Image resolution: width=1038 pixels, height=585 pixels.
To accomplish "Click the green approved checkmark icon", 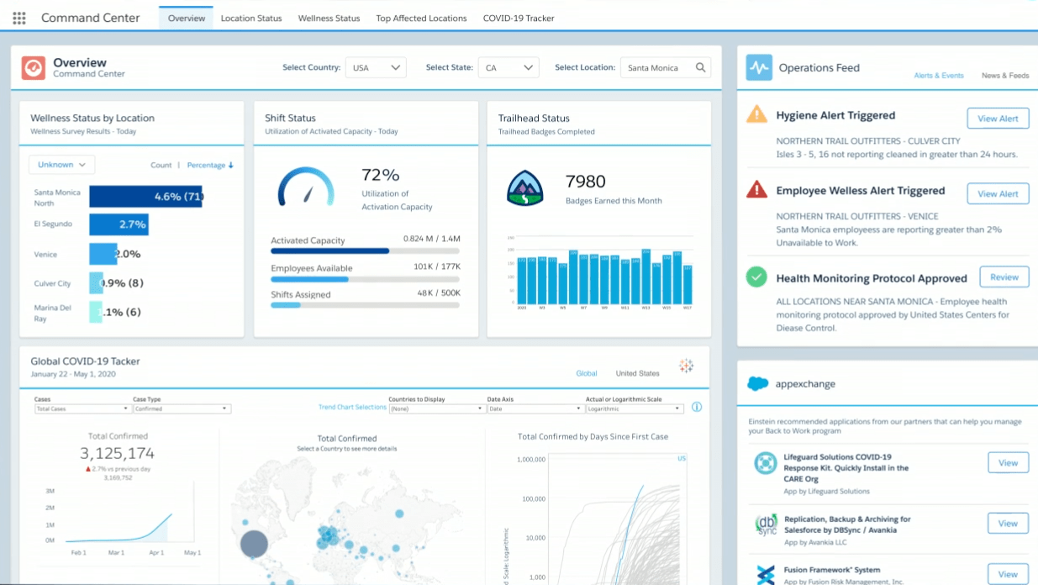I will (757, 277).
